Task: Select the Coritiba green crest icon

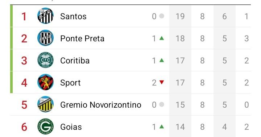Action: point(45,60)
